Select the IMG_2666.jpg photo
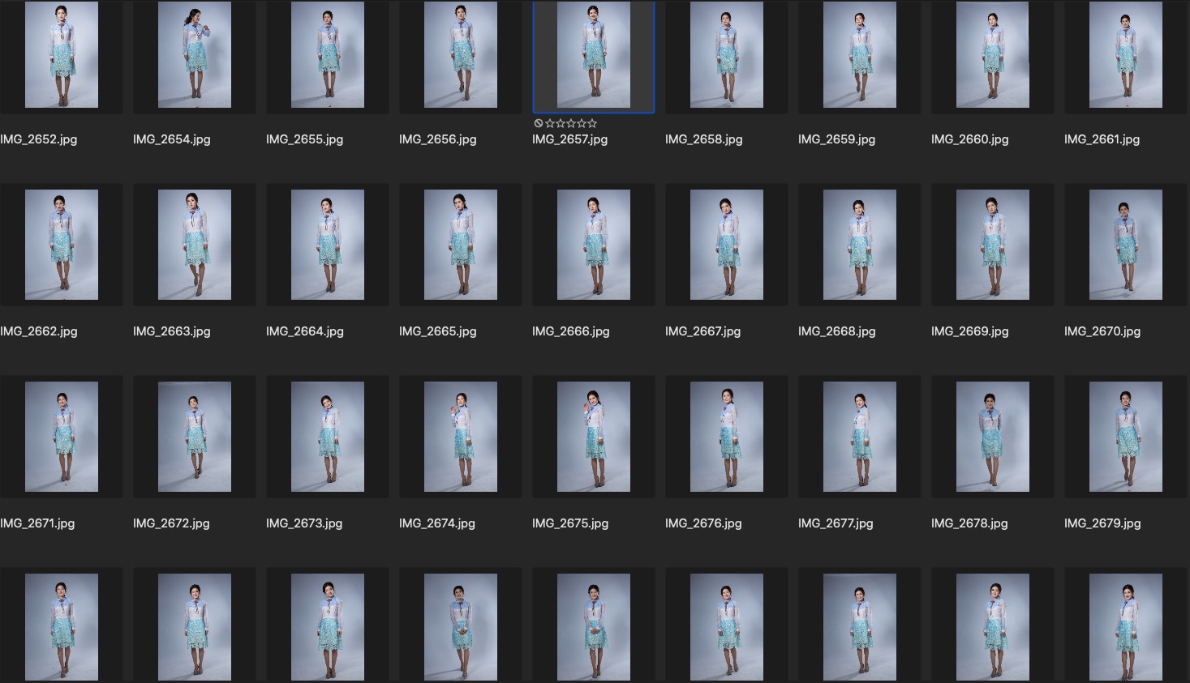The image size is (1190, 683). click(594, 245)
